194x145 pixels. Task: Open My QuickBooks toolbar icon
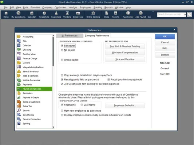[x=18, y=14]
